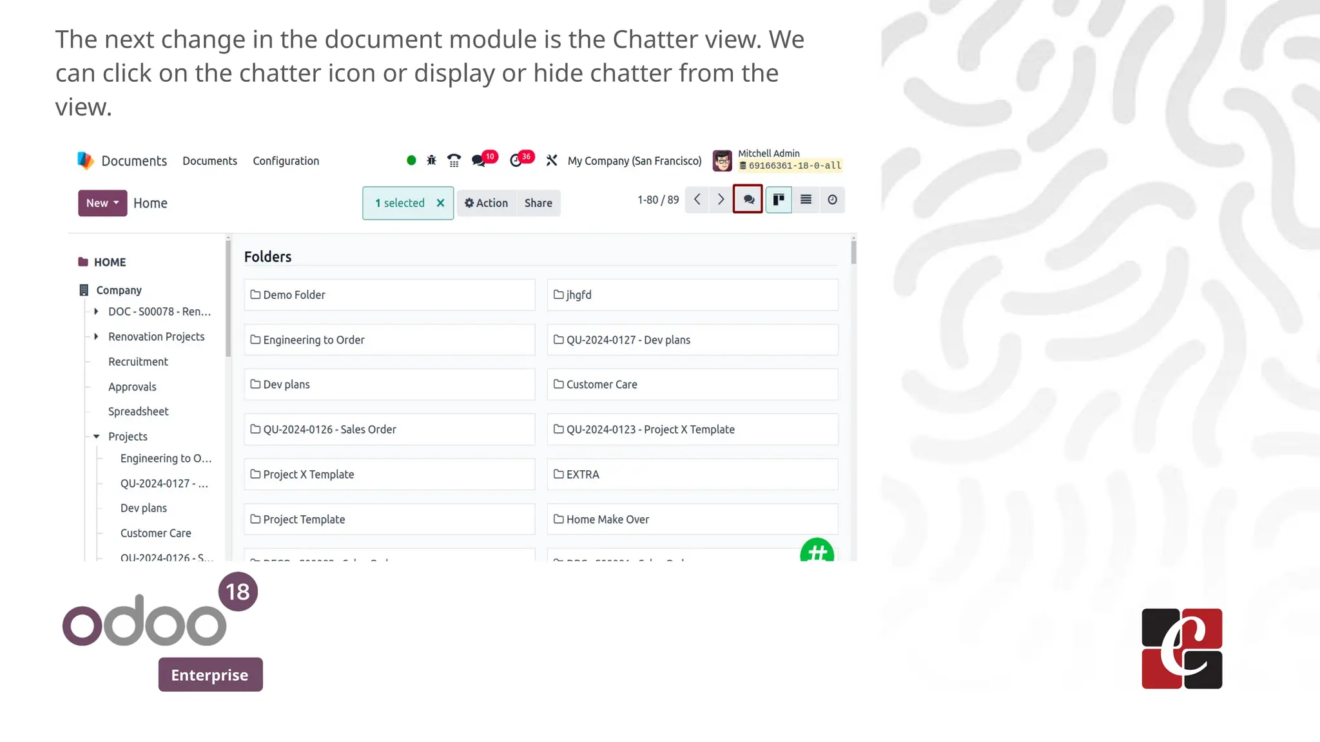
Task: Open the Configuration menu
Action: (x=286, y=161)
